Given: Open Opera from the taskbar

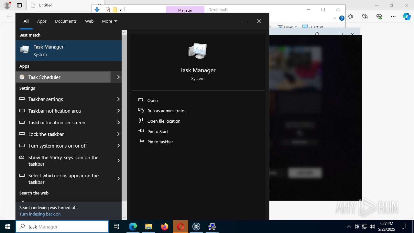Looking at the screenshot, I should [x=180, y=227].
